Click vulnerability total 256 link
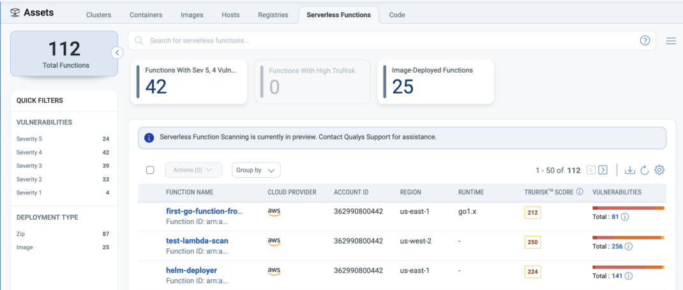The image size is (683, 290). tap(617, 246)
